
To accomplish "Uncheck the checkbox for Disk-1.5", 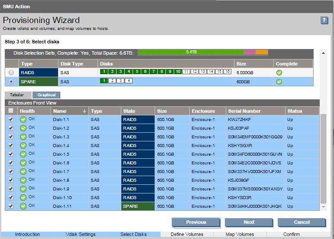I will pyautogui.click(x=11, y=154).
